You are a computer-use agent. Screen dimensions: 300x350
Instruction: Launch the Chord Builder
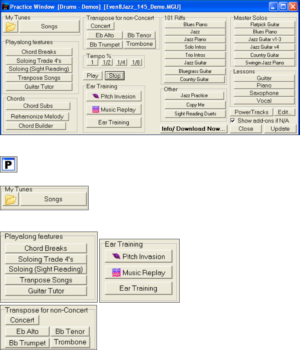[x=36, y=126]
